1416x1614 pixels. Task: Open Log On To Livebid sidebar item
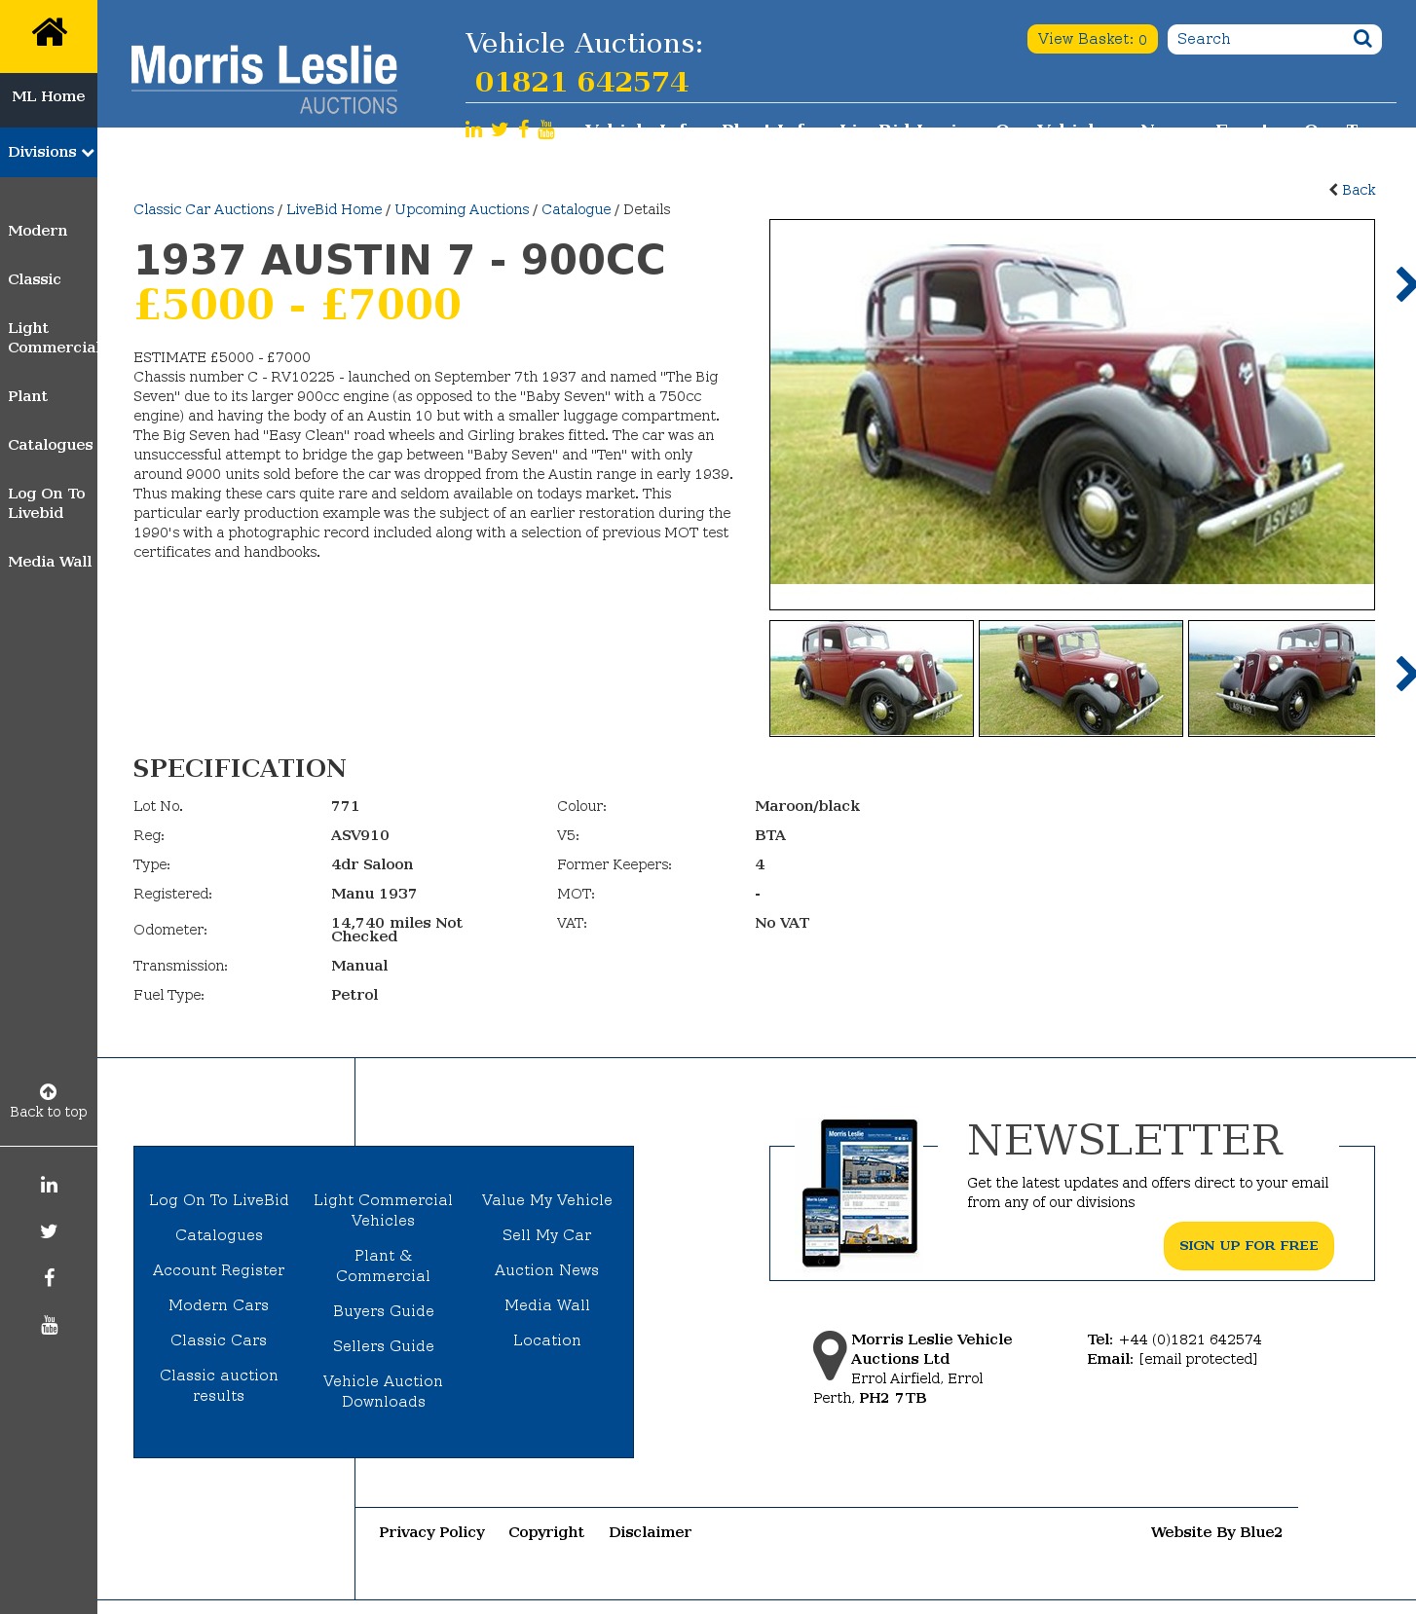(x=47, y=503)
